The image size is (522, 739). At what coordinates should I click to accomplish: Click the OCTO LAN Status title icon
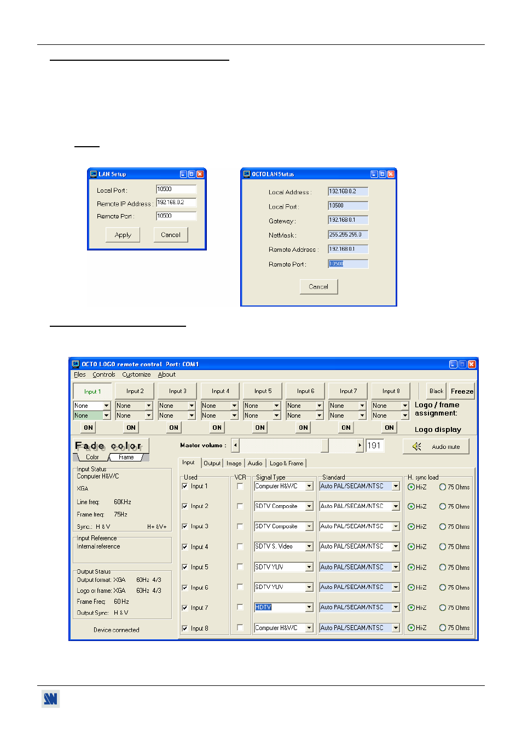(247, 174)
